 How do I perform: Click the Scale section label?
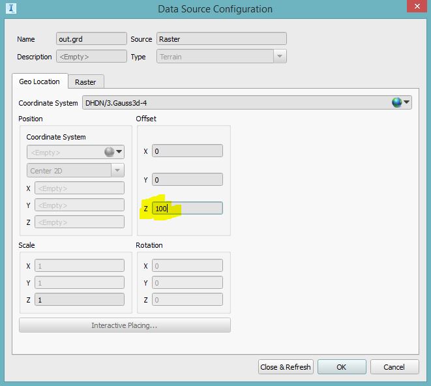pos(27,245)
